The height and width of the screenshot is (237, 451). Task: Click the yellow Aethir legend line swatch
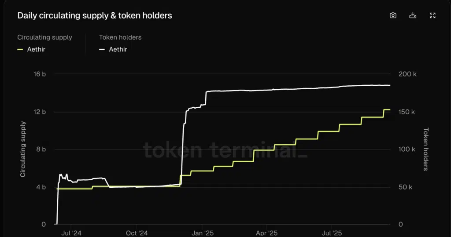tap(20, 49)
